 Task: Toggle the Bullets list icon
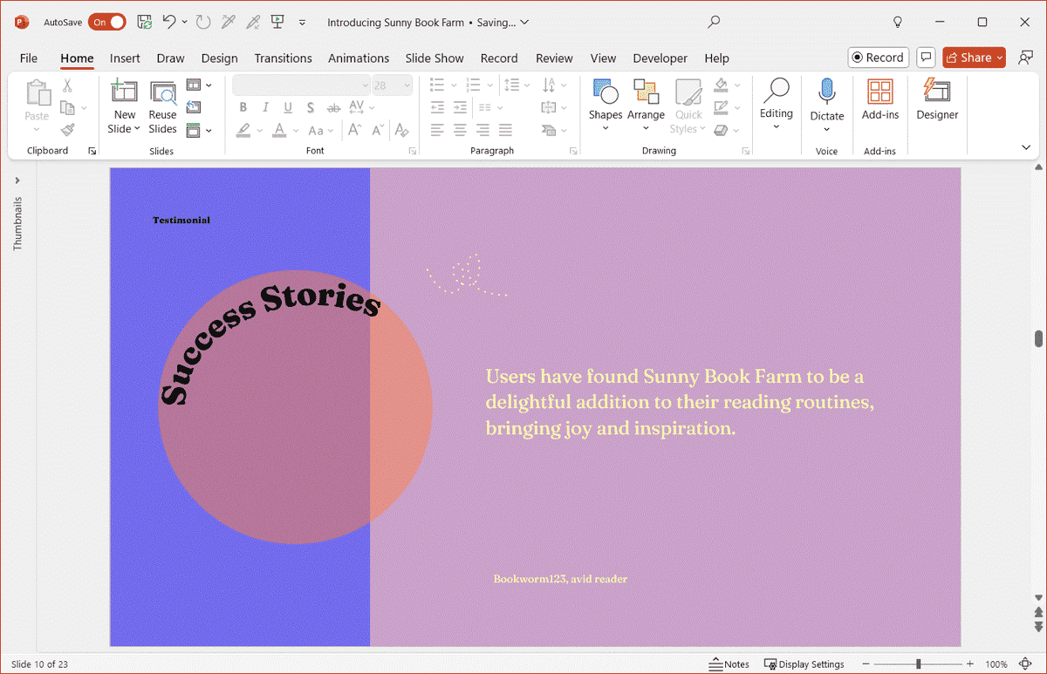437,85
